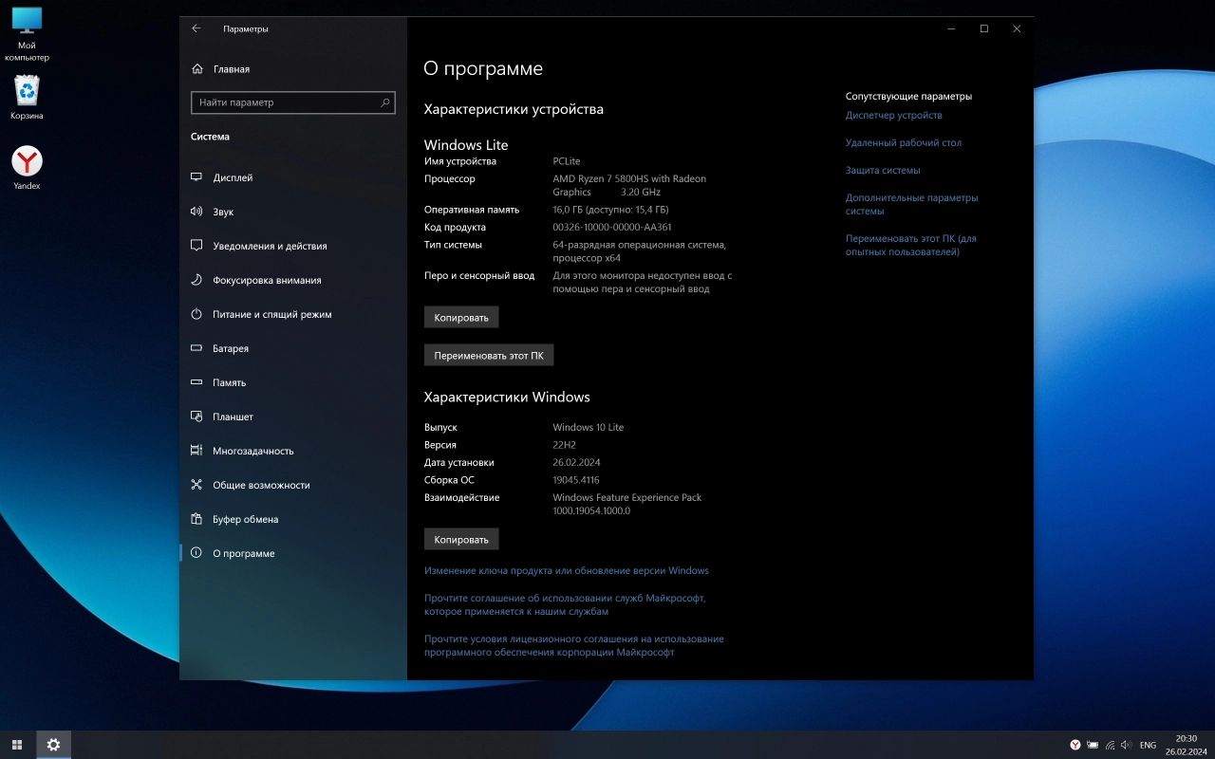Image resolution: width=1215 pixels, height=759 pixels.
Task: Open Мой компьютер desktop icon
Action: [27, 34]
